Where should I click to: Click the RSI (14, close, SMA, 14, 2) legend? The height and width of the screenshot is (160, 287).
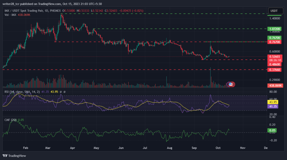[22, 92]
